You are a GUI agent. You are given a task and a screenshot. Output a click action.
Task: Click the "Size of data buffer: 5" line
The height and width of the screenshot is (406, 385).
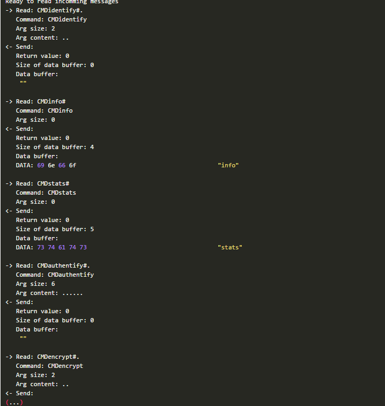click(55, 229)
